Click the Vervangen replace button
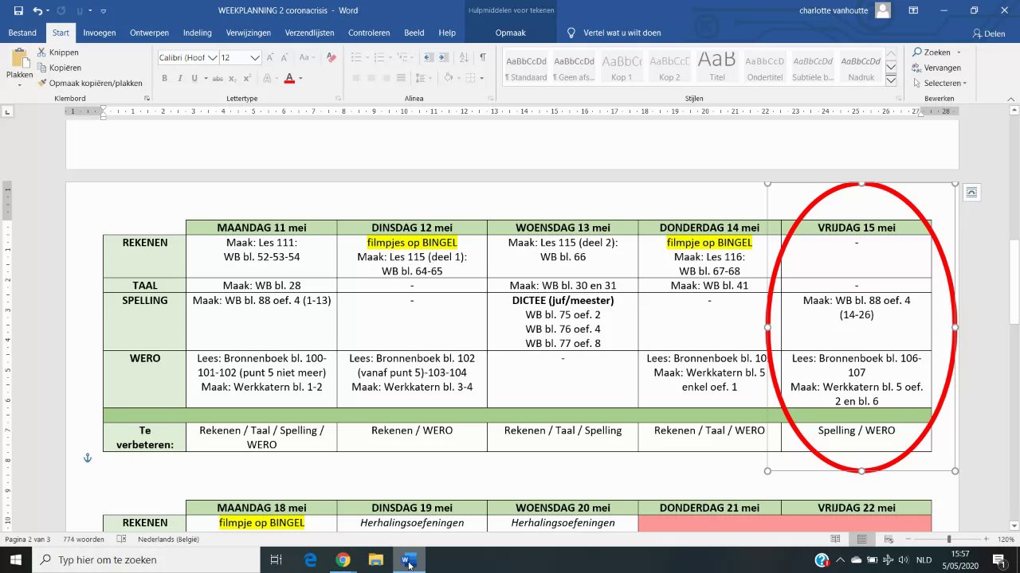Screen dimensions: 1020x573 (x=937, y=68)
